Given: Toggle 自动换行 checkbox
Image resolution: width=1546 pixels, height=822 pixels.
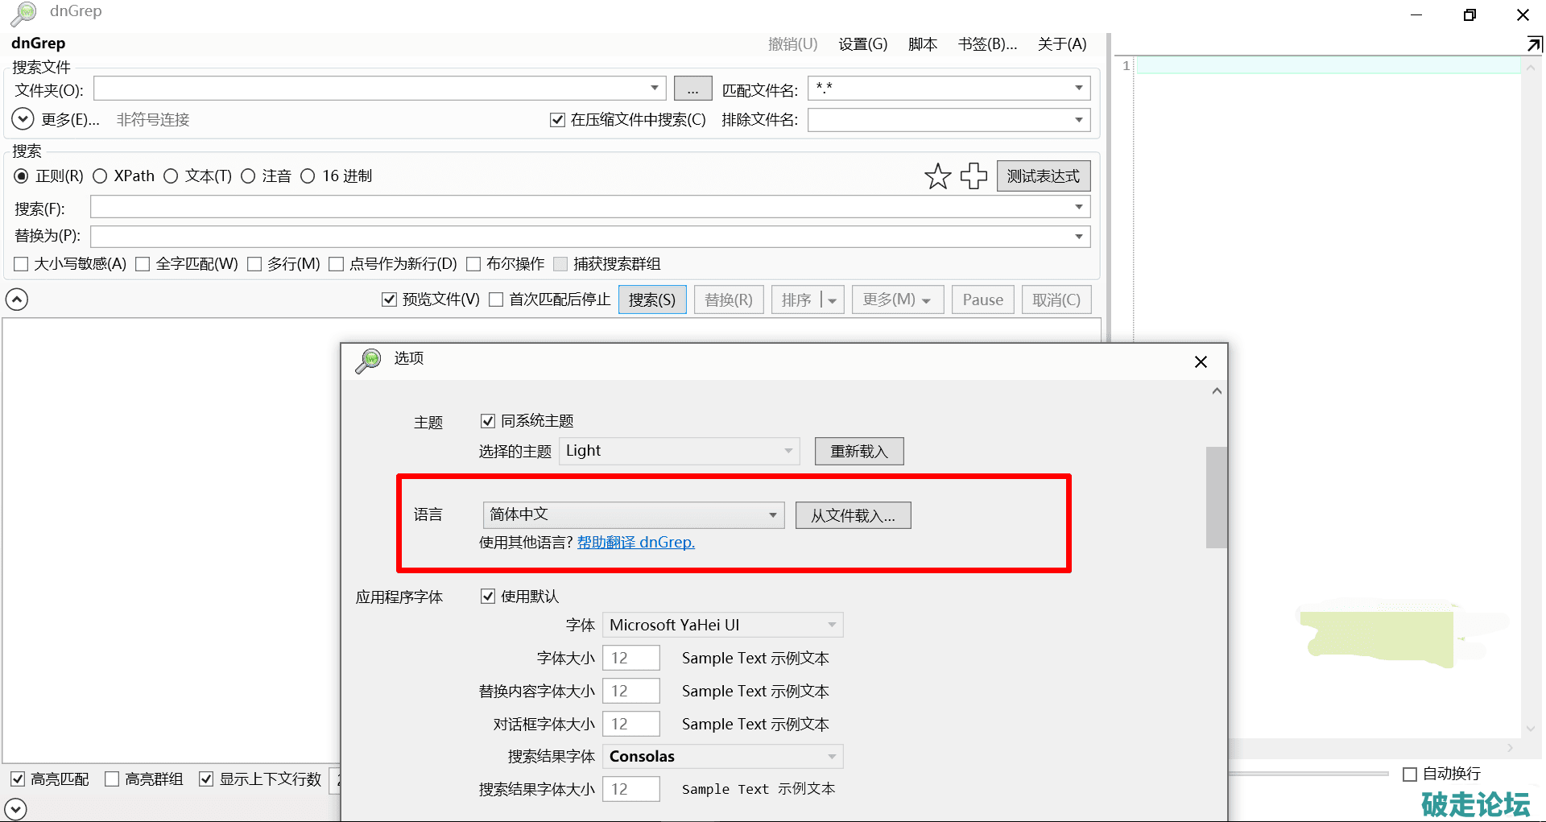Looking at the screenshot, I should coord(1410,774).
